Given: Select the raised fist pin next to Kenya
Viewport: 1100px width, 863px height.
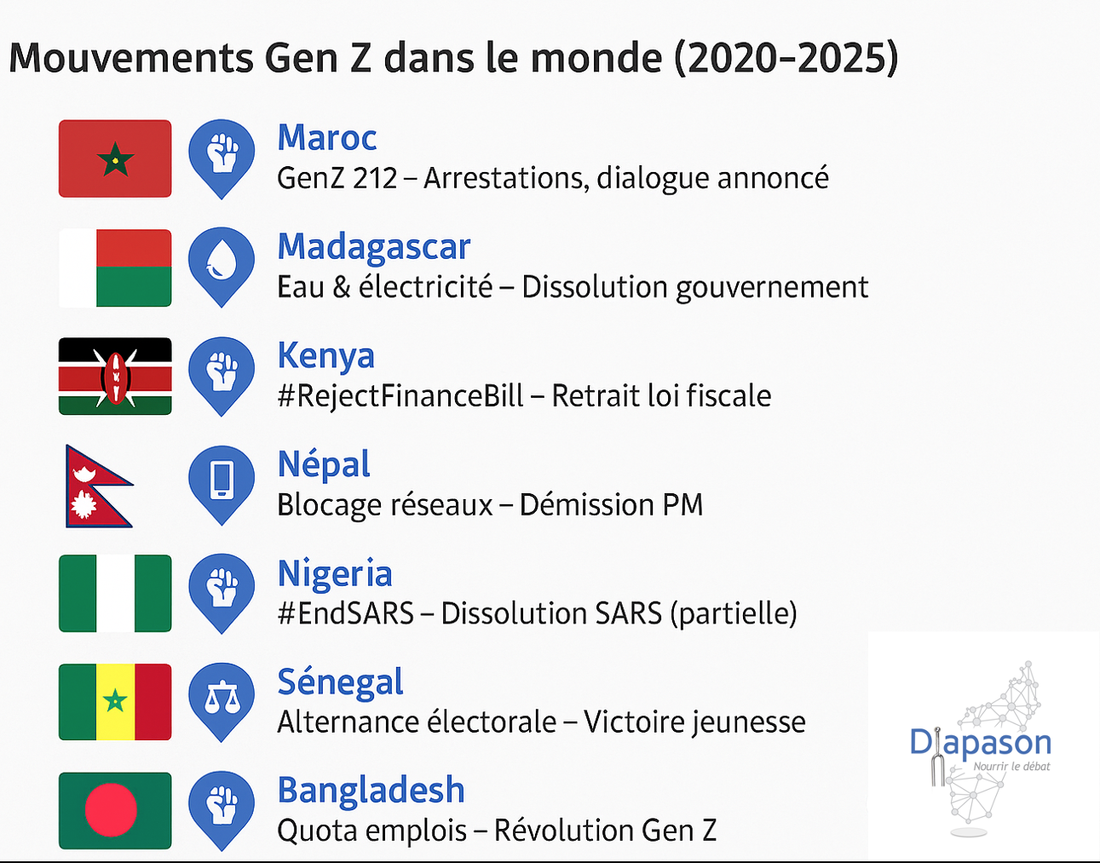Looking at the screenshot, I should pyautogui.click(x=222, y=371).
